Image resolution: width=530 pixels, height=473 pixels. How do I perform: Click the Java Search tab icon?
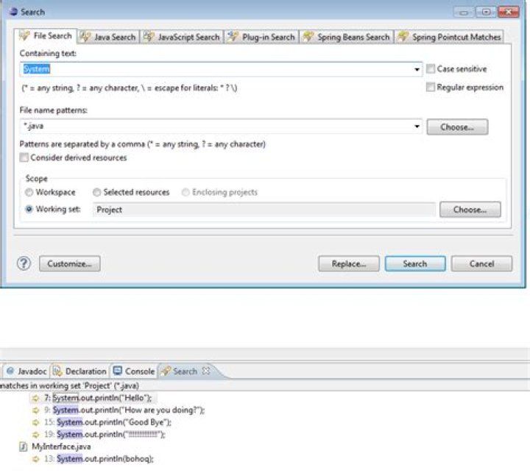pyautogui.click(x=85, y=36)
